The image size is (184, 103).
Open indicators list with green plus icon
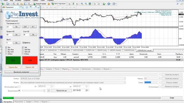point(103,4)
